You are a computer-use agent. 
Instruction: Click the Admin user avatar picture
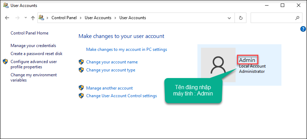[218, 65]
